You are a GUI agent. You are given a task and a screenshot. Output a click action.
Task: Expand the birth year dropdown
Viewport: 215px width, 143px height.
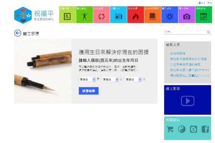[87, 79]
